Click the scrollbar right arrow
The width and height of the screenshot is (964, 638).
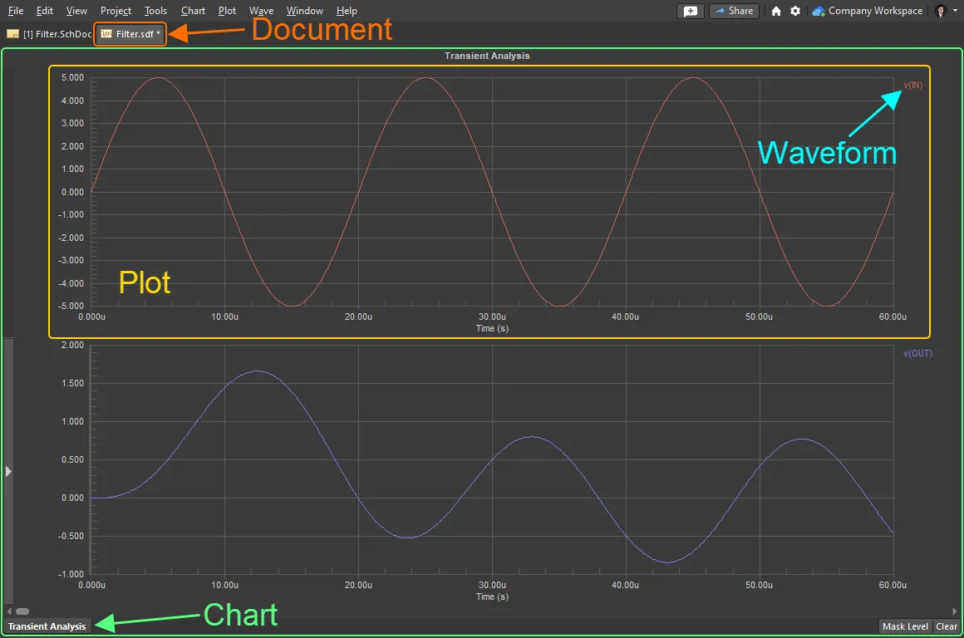coord(954,611)
